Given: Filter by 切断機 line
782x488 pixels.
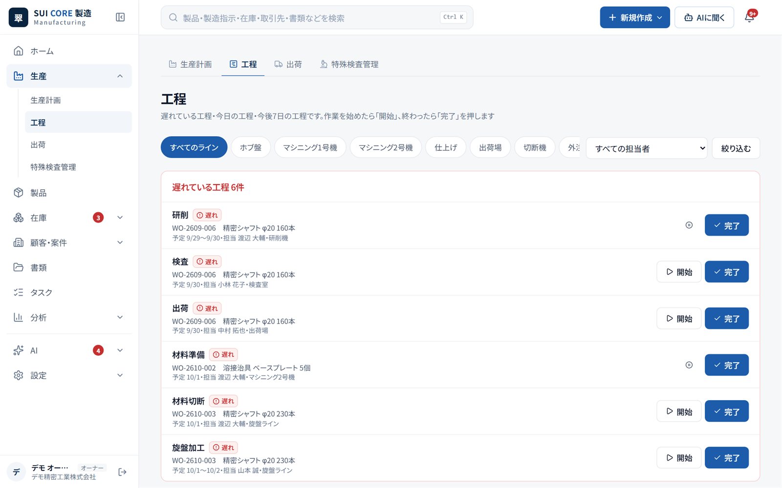Looking at the screenshot, I should [535, 147].
